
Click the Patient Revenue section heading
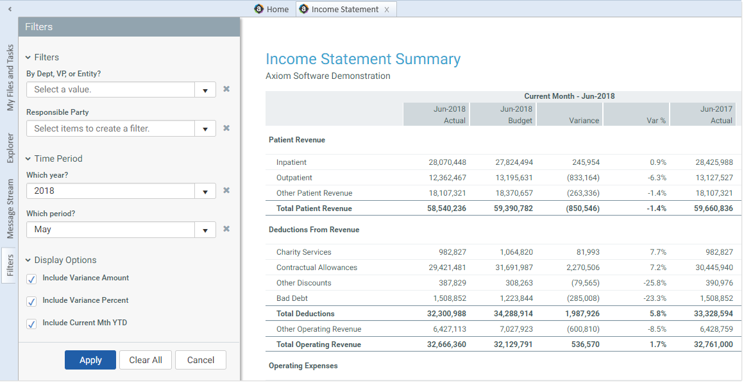[297, 140]
